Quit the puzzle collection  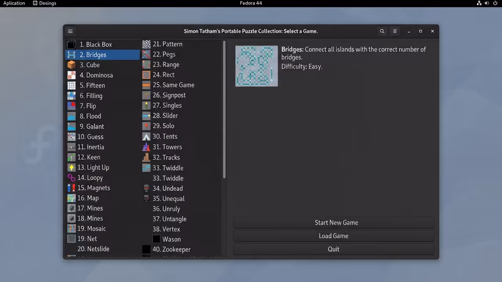[334, 249]
